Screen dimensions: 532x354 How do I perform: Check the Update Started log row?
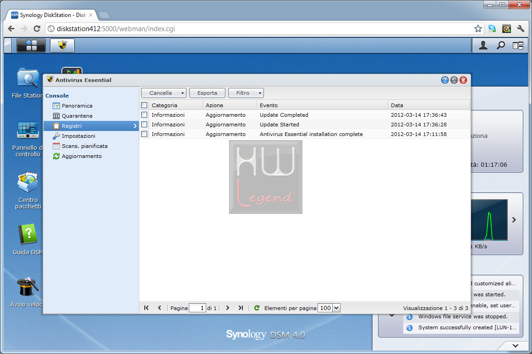(x=144, y=125)
